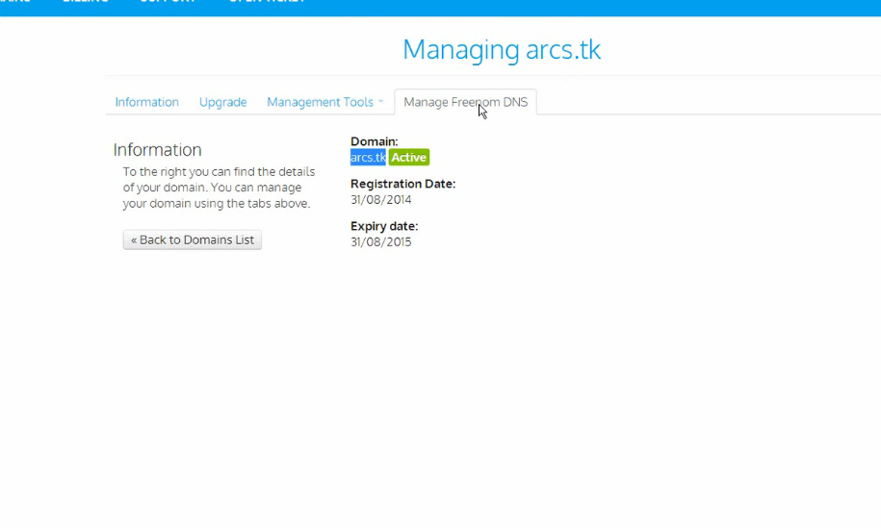The height and width of the screenshot is (528, 881).
Task: Select the expiry date 31/08/2015
Action: 381,241
